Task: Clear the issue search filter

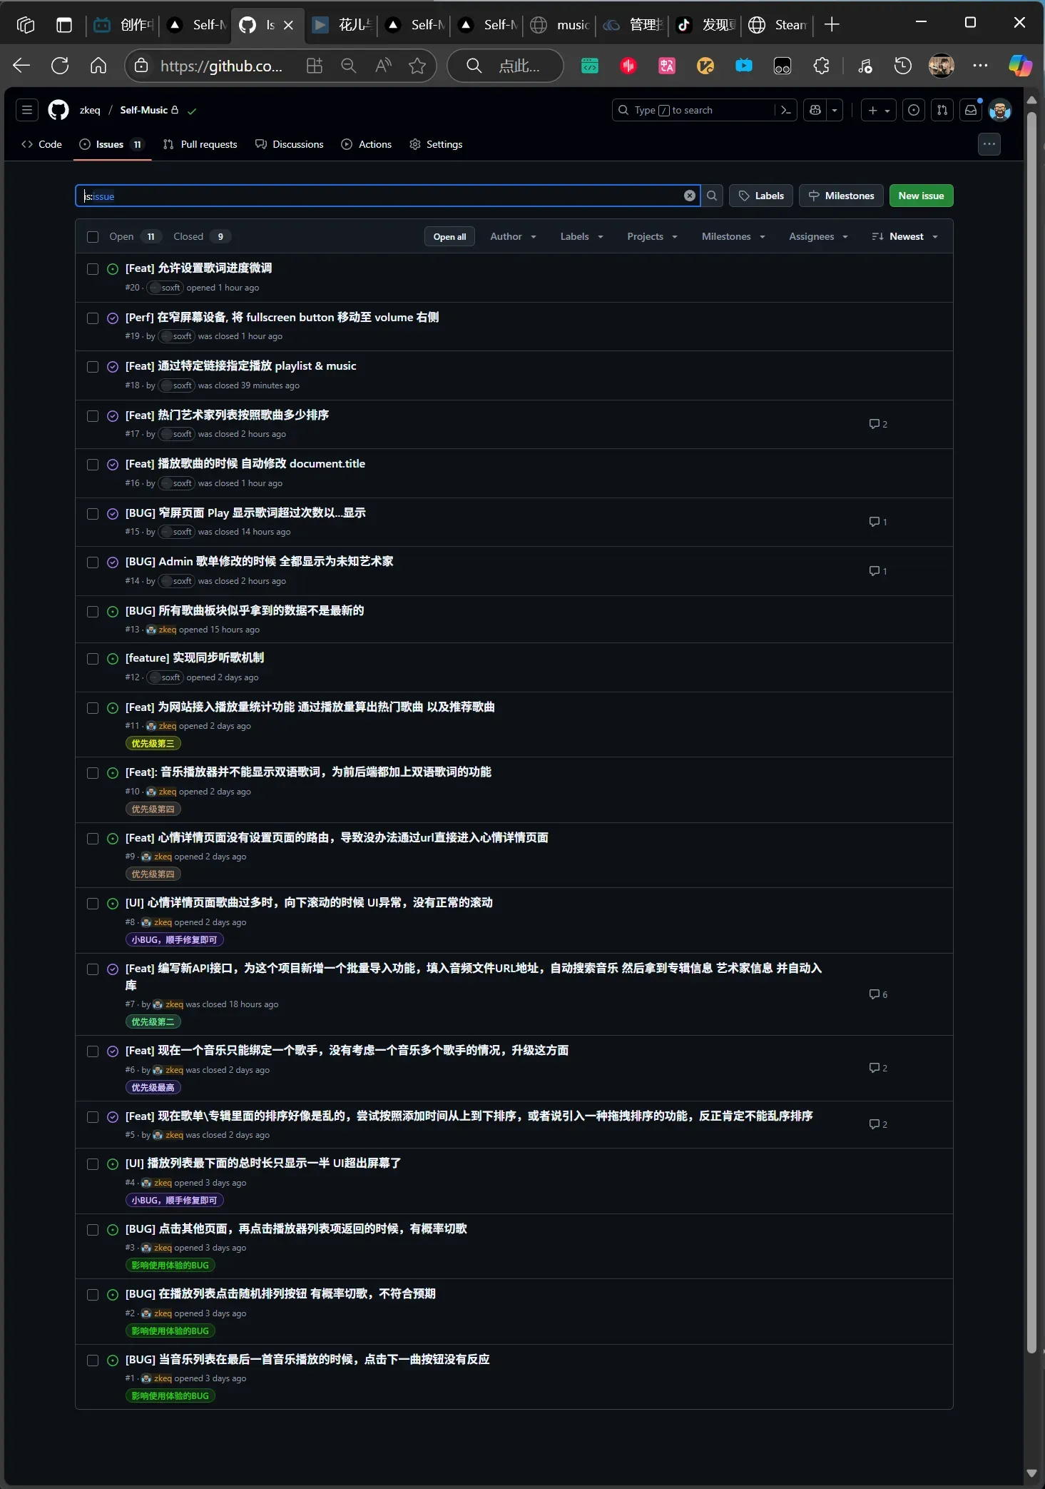Action: tap(690, 196)
